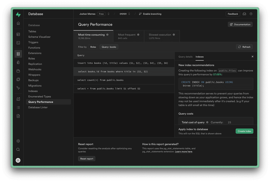Toggle the Query: books filter
The height and width of the screenshot is (182, 270).
pyautogui.click(x=109, y=47)
